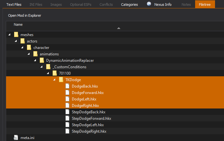
Task: Click the StepDodgeLeft.hkx file icon
Action: pos(67,125)
